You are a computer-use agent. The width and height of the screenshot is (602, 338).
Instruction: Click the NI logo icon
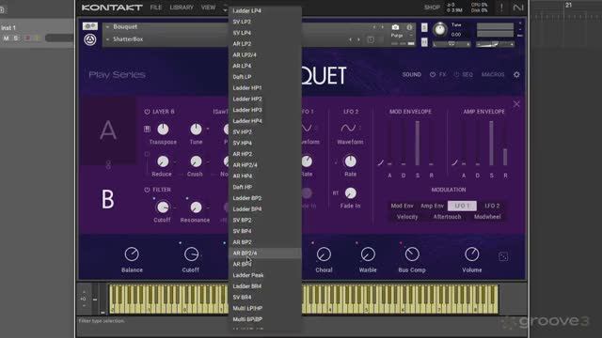pos(518,8)
